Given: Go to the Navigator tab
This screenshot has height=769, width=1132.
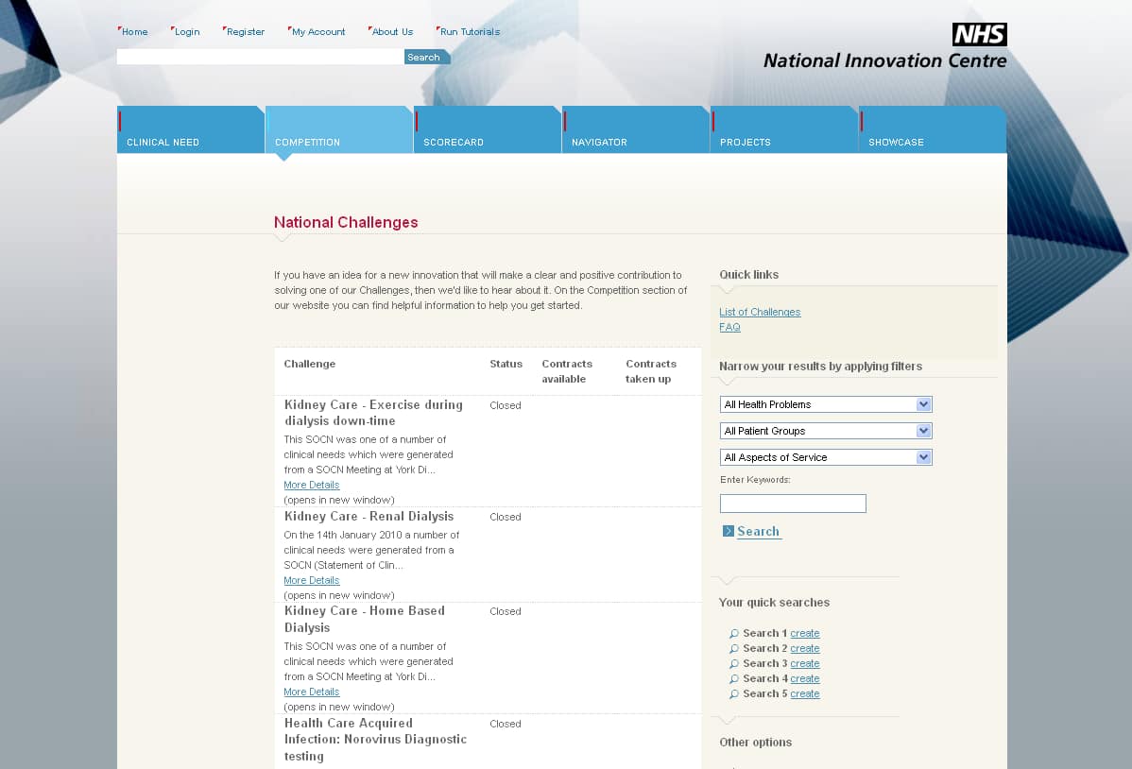Looking at the screenshot, I should pos(635,130).
